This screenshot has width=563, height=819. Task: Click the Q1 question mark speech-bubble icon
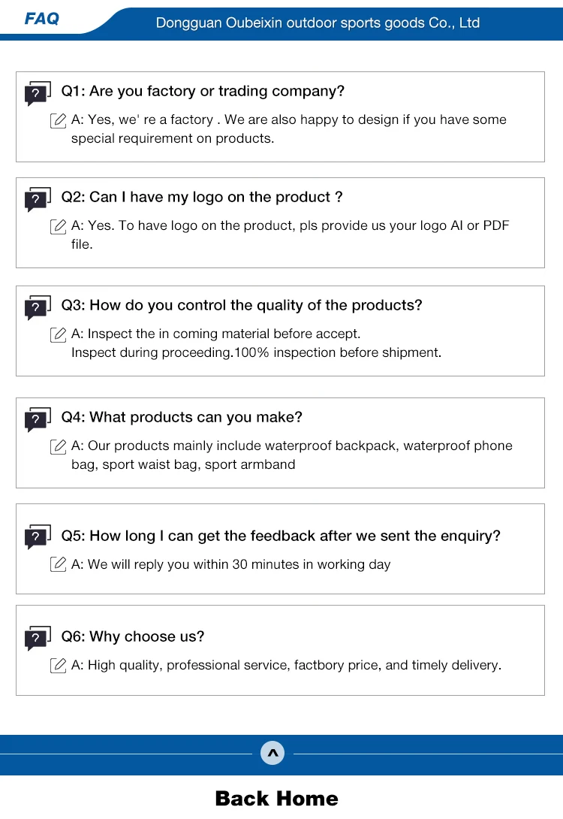[37, 94]
